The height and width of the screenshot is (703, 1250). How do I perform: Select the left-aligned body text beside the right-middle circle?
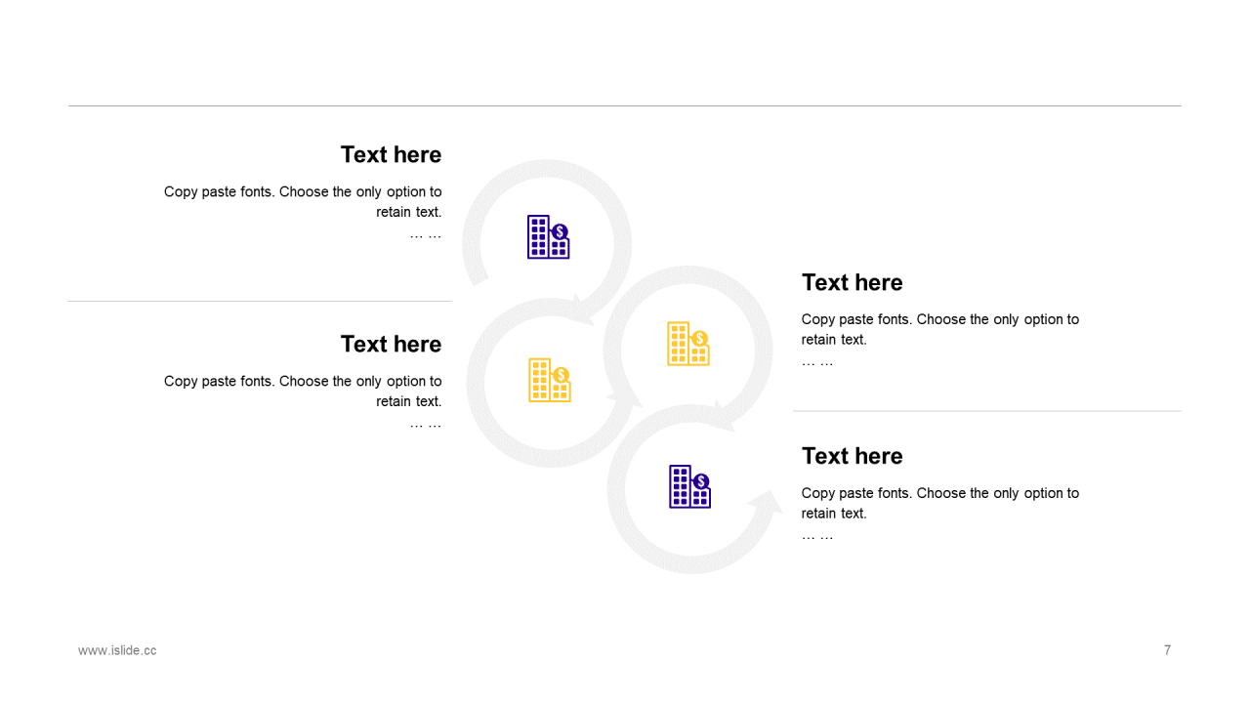click(x=939, y=330)
